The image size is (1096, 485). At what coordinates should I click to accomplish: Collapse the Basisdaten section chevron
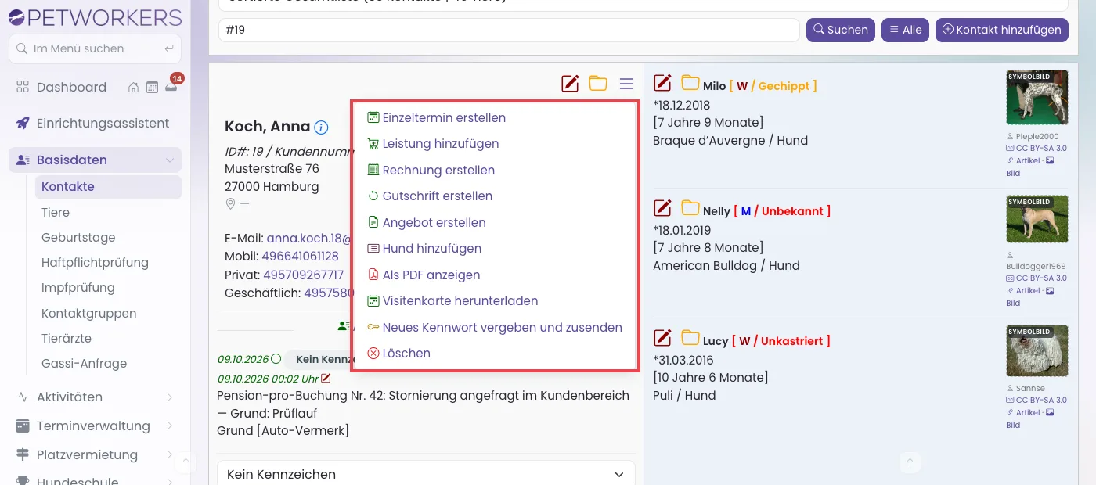tap(169, 160)
